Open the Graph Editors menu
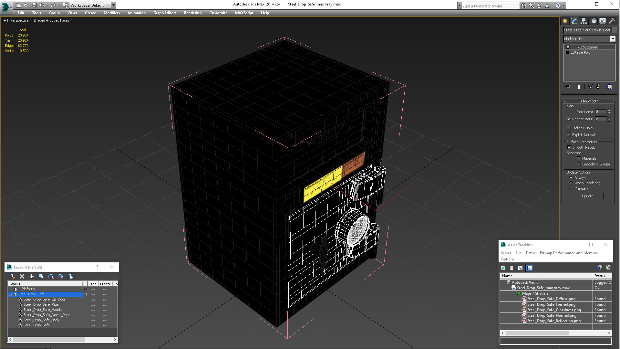 tap(165, 13)
